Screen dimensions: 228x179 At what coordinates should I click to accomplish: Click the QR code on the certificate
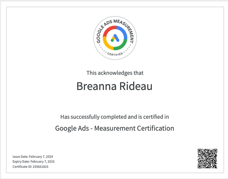point(207,158)
